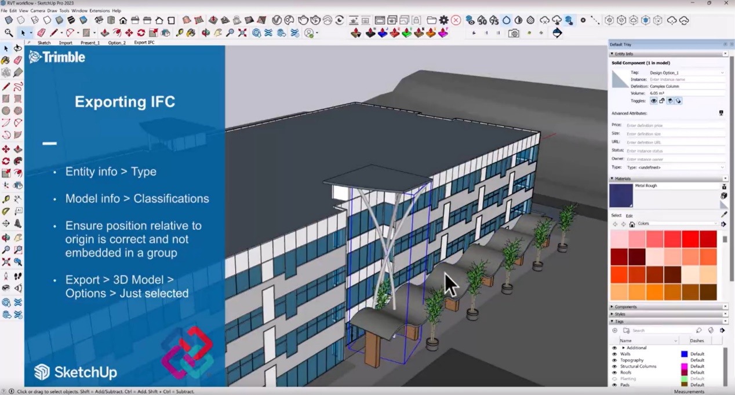The image size is (735, 395).
Task: Click the Select tab in Materials
Action: pos(616,215)
